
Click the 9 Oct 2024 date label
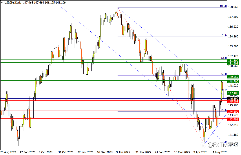pos(46,152)
